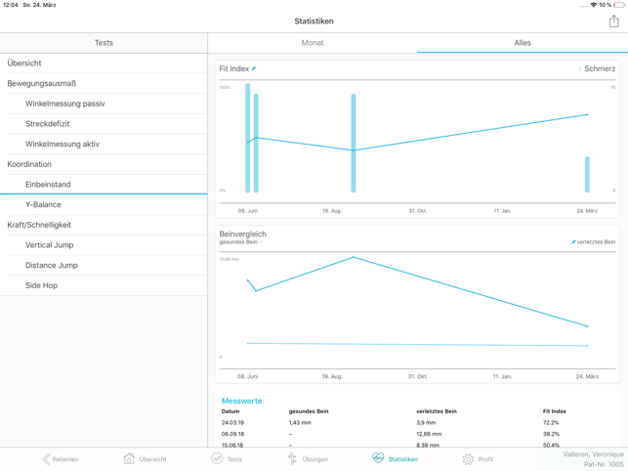Tap the 24. März data point in Fit Index chart

click(x=587, y=114)
